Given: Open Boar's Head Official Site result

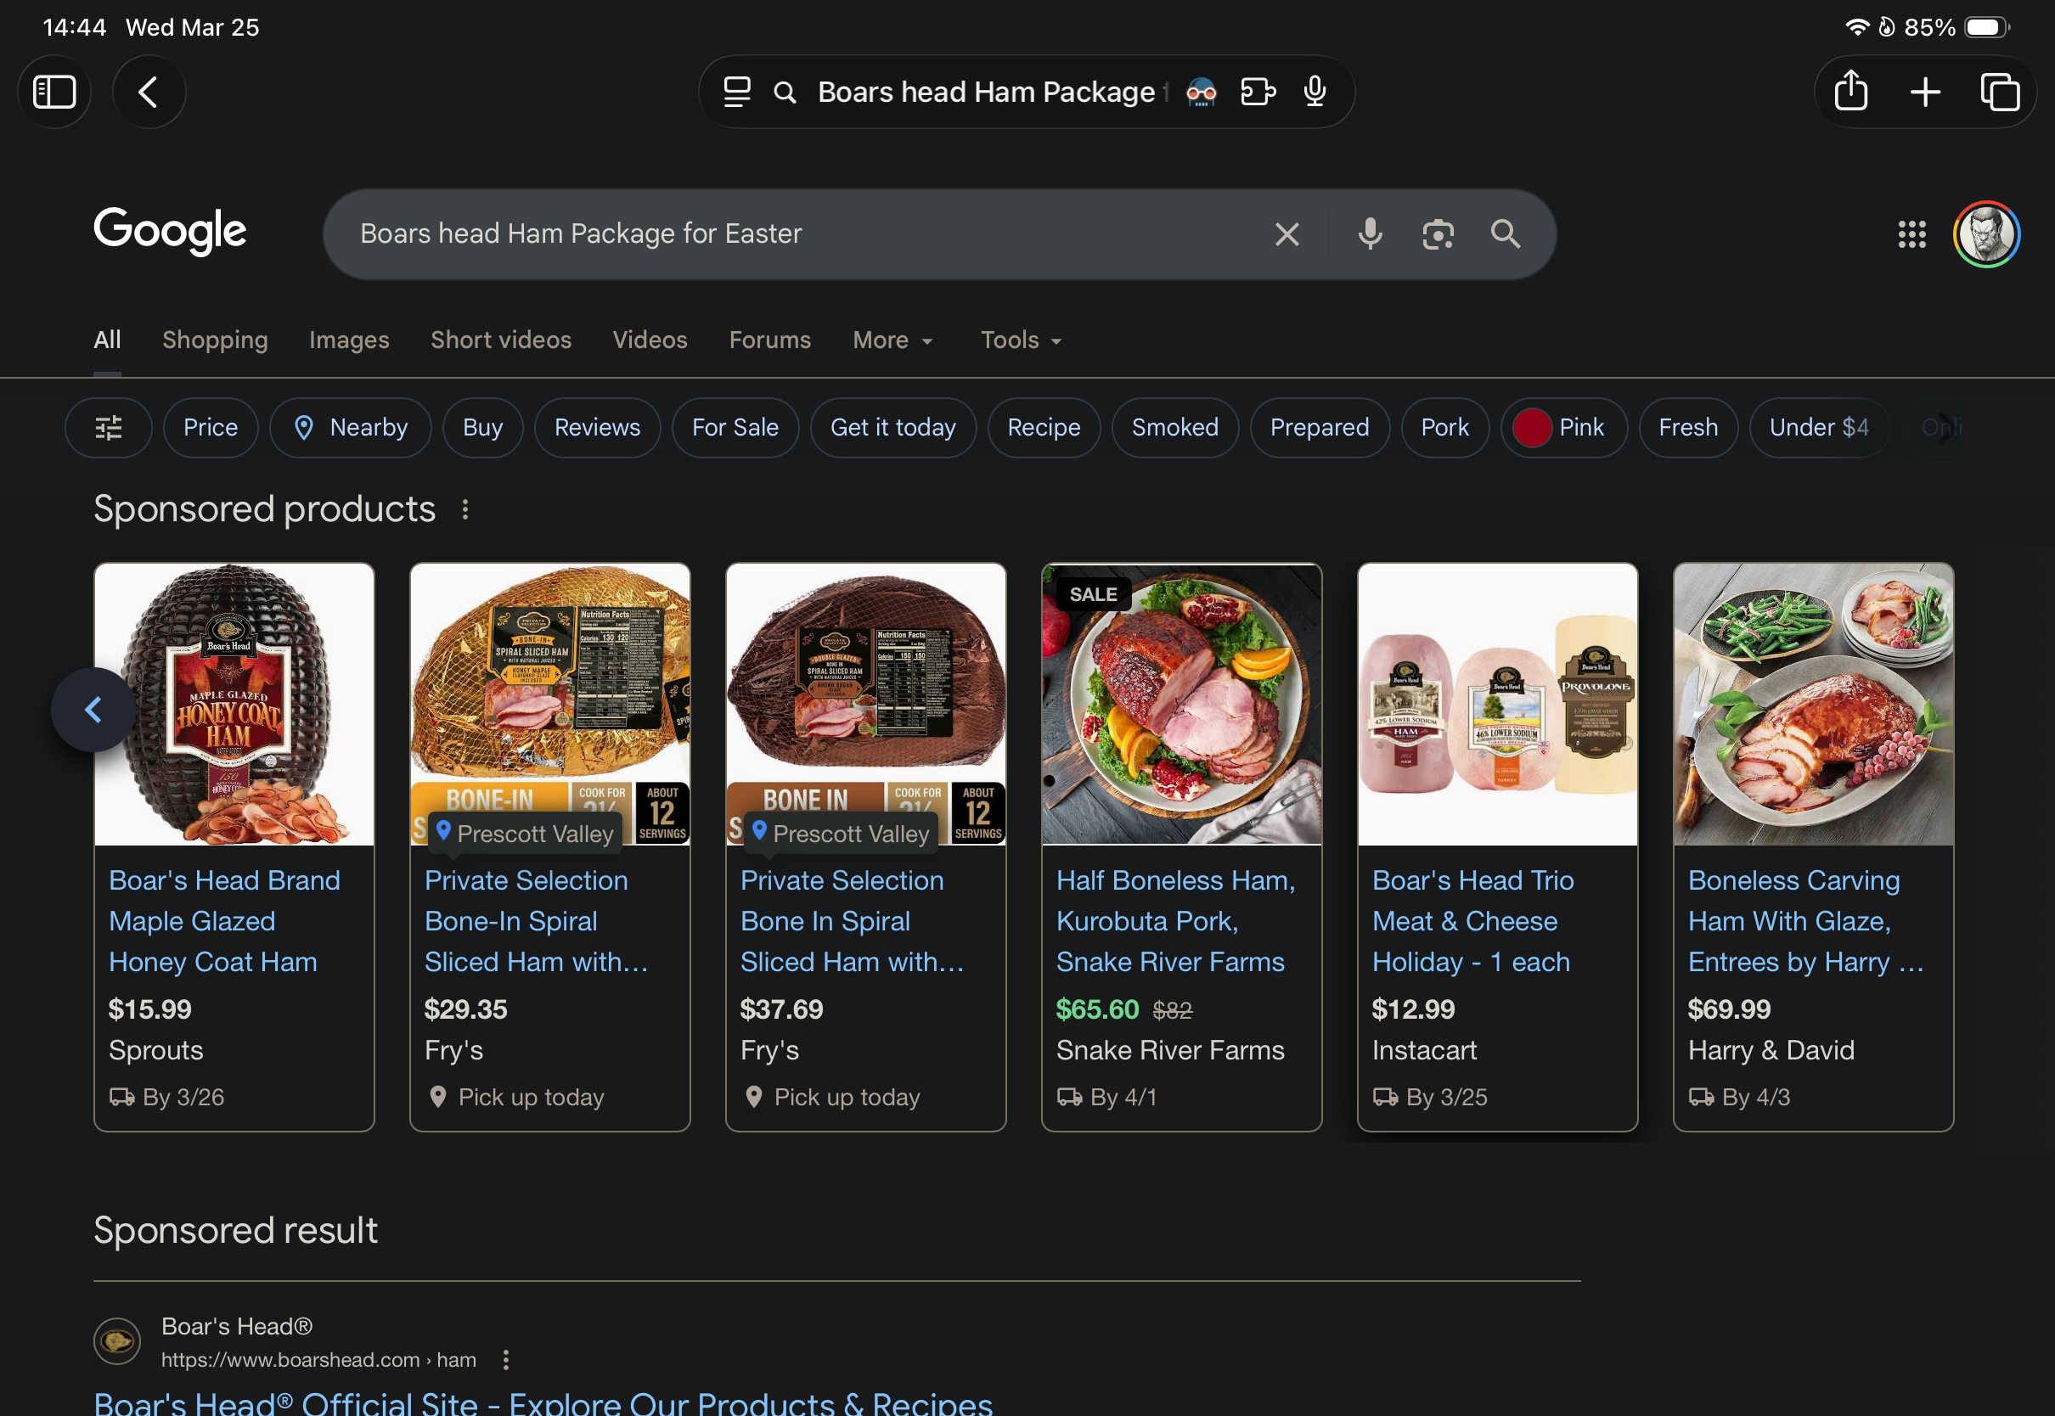Looking at the screenshot, I should point(543,1402).
